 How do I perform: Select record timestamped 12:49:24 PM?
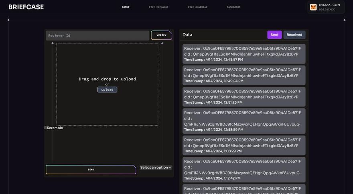[x=244, y=75]
